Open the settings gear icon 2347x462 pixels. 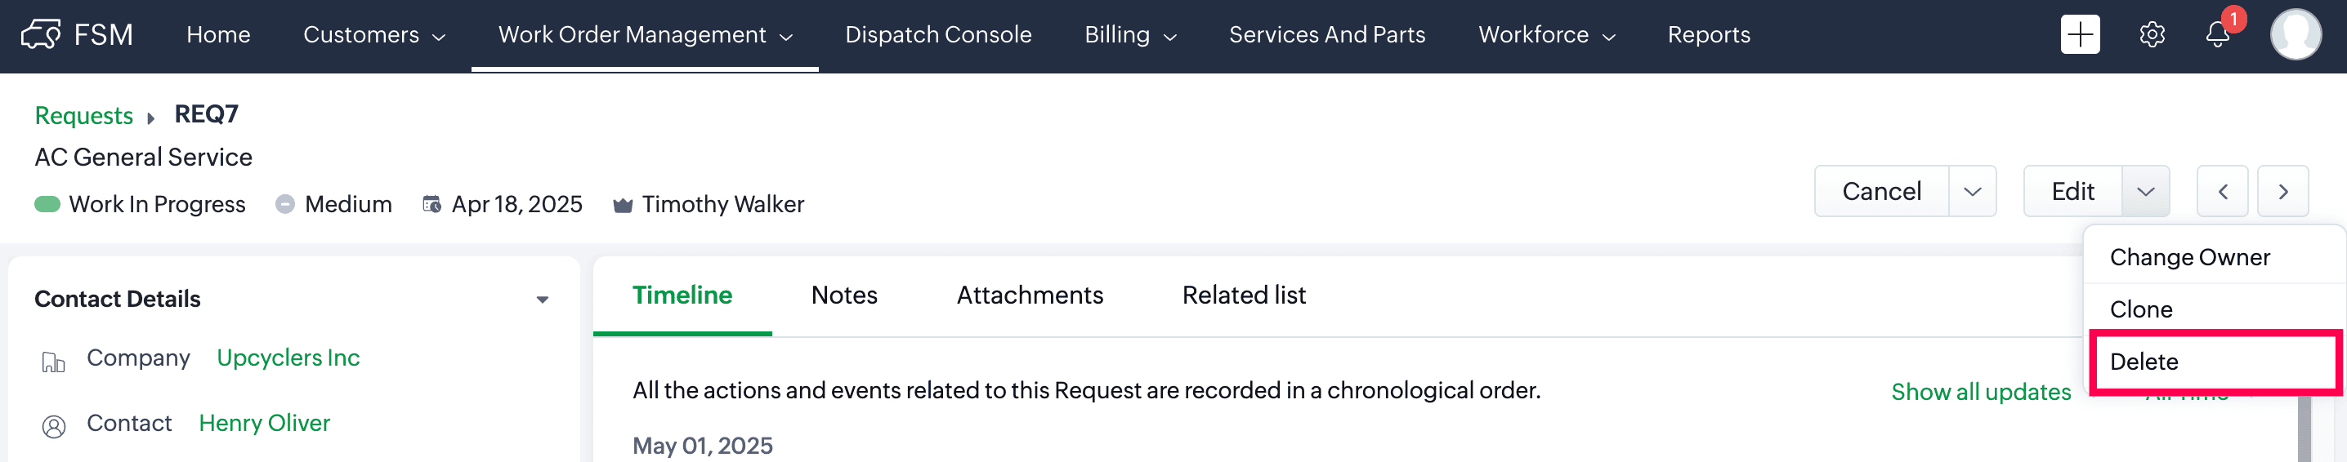[x=2152, y=34]
